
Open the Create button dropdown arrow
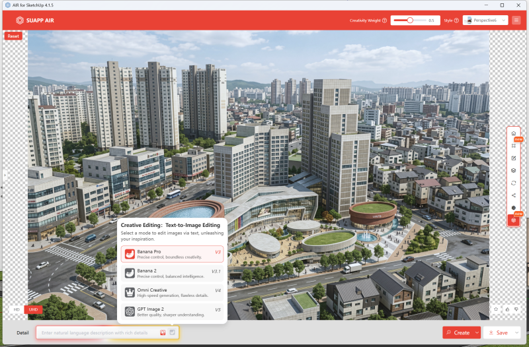[x=477, y=332]
